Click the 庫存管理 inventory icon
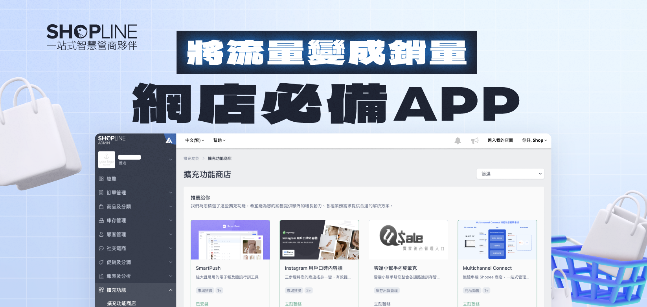Screen dimensions: 647x307 point(101,221)
